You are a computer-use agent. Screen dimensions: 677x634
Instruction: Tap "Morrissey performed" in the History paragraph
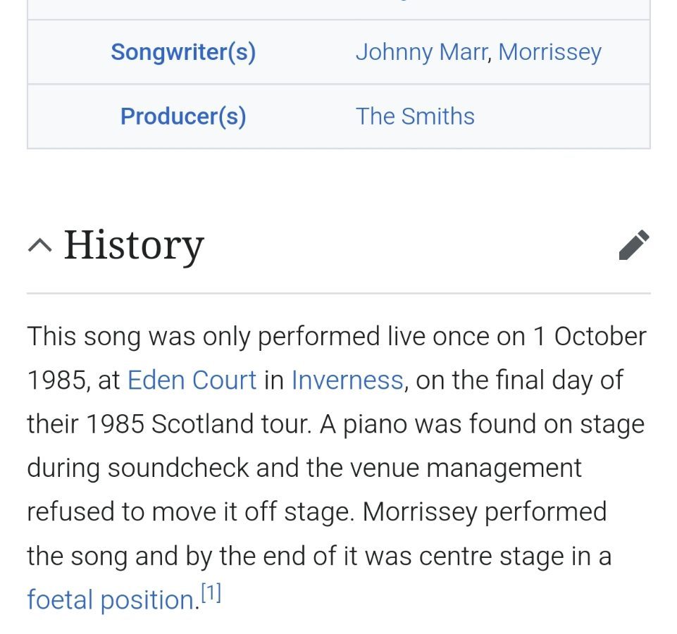[485, 513]
